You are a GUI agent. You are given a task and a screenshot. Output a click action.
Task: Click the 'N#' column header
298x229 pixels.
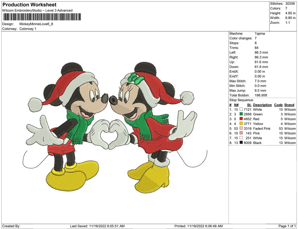(x=236, y=105)
